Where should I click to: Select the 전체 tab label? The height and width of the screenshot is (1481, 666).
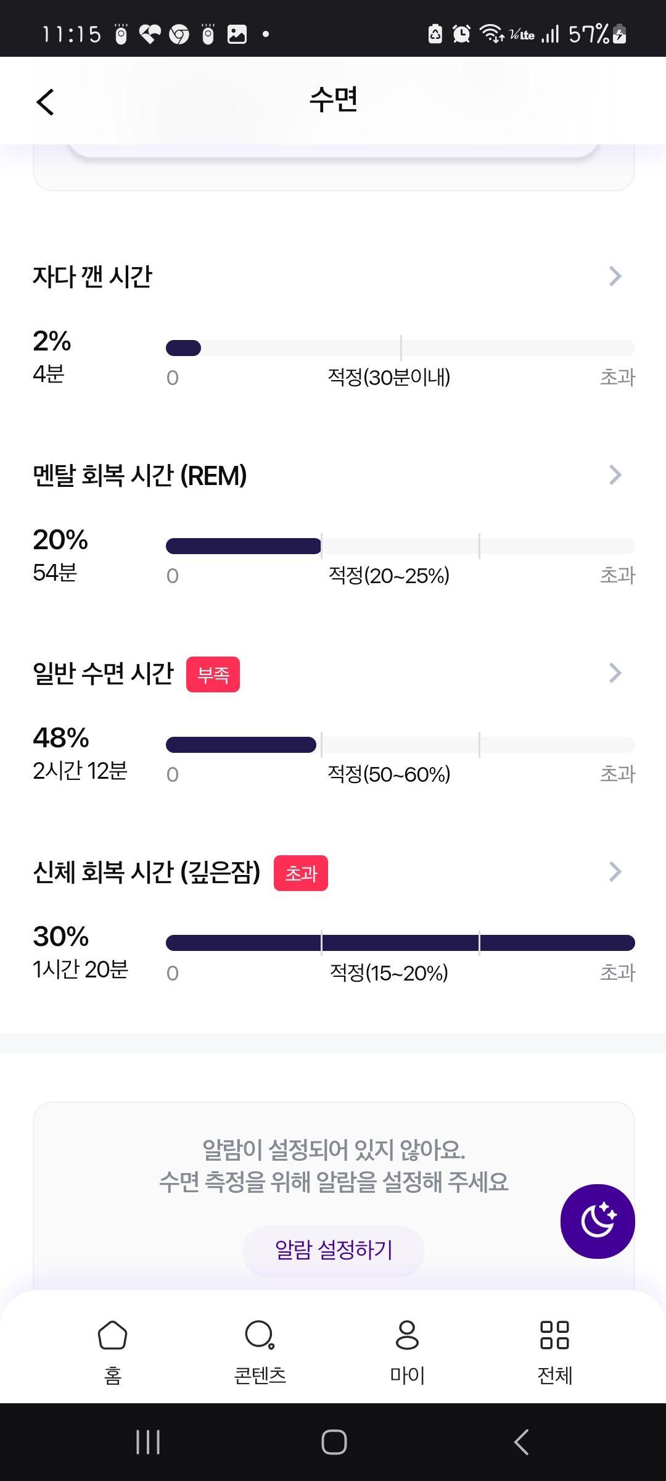(x=554, y=1375)
